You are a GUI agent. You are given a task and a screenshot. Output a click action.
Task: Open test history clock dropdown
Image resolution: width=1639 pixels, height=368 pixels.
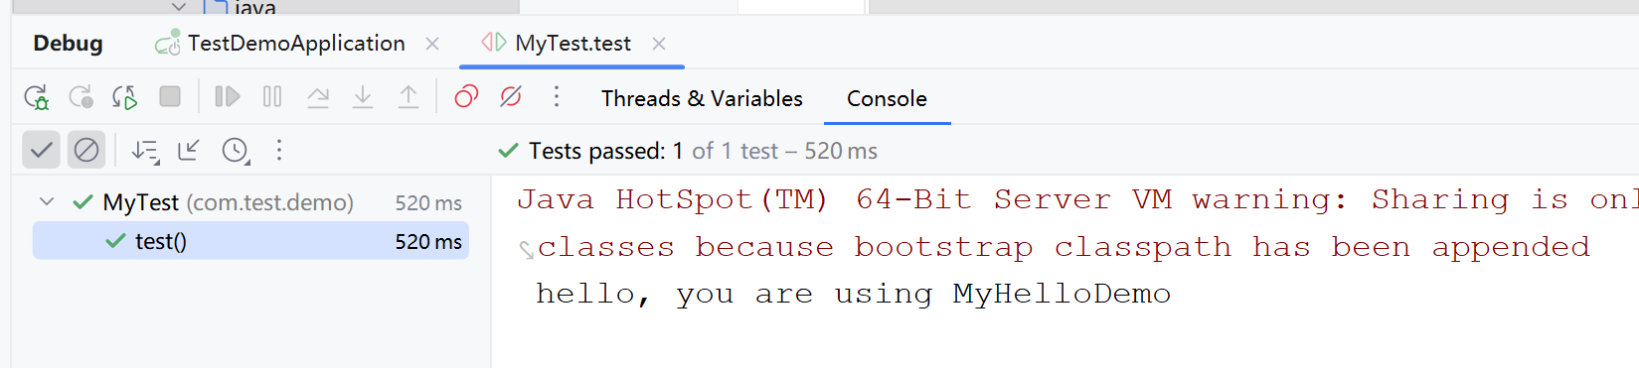click(x=236, y=151)
